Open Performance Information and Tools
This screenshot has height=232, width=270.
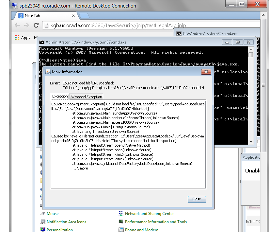[156, 222]
